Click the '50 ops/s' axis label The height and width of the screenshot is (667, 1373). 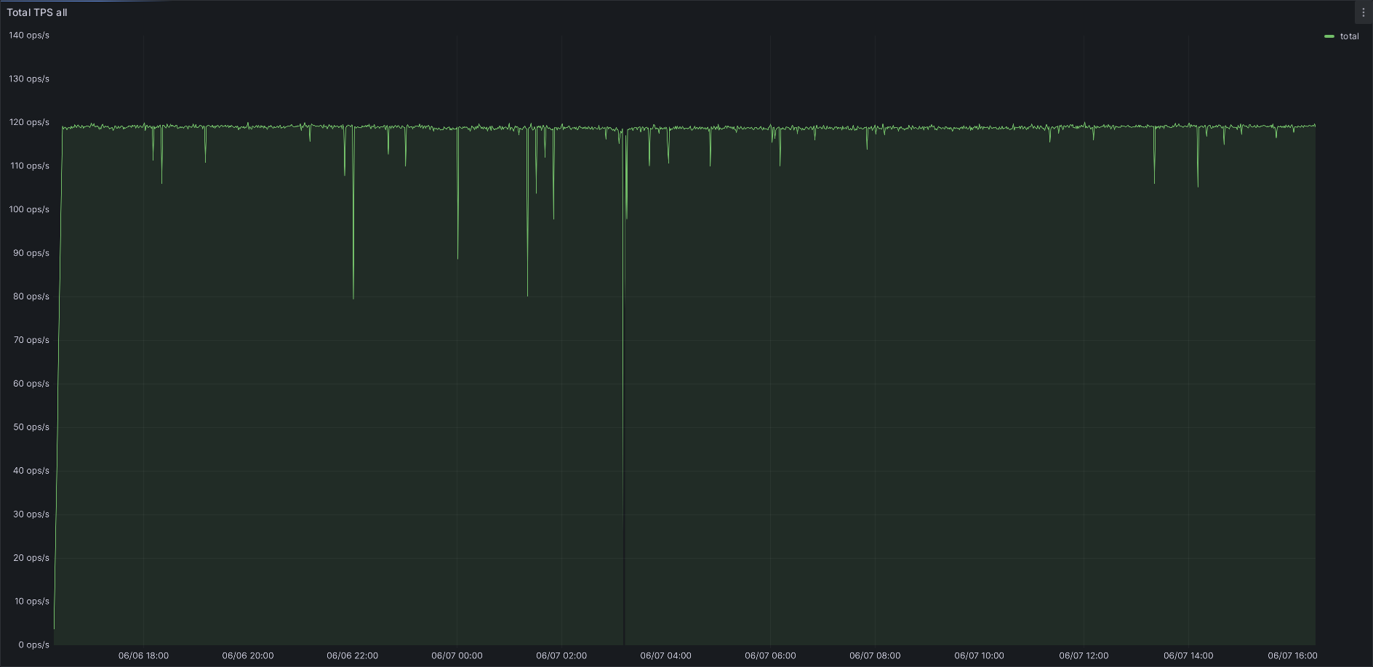coord(31,427)
